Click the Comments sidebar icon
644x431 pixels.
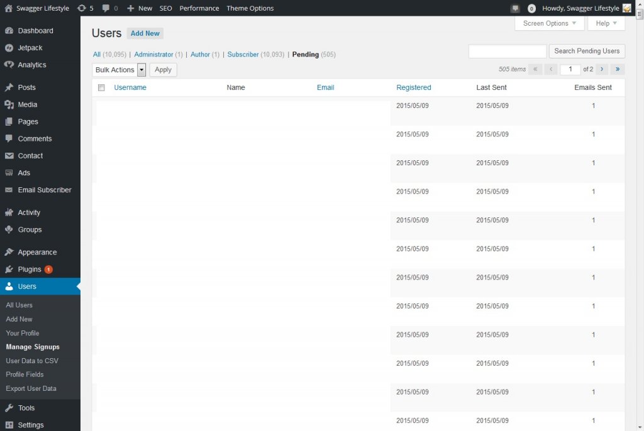[x=9, y=139]
